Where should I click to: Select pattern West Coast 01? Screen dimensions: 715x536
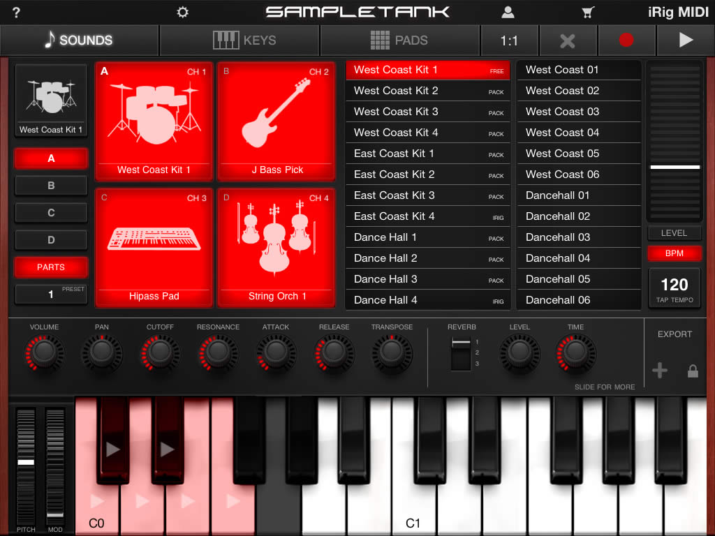(579, 70)
